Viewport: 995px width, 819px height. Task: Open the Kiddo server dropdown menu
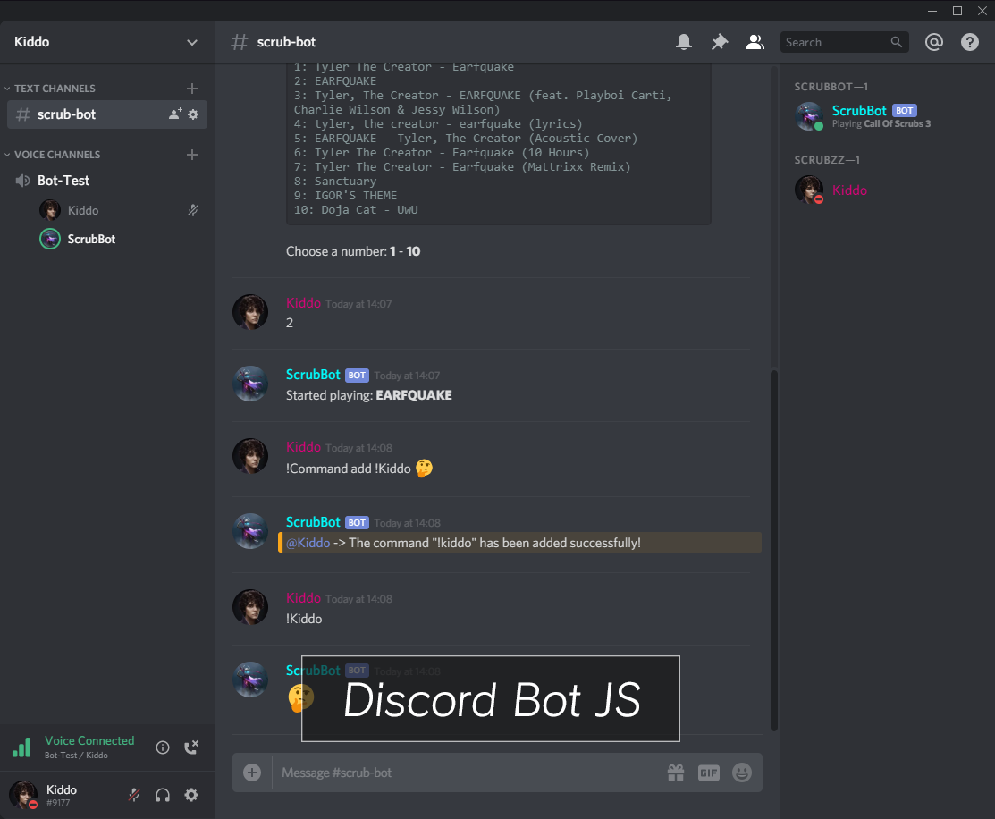coord(191,43)
